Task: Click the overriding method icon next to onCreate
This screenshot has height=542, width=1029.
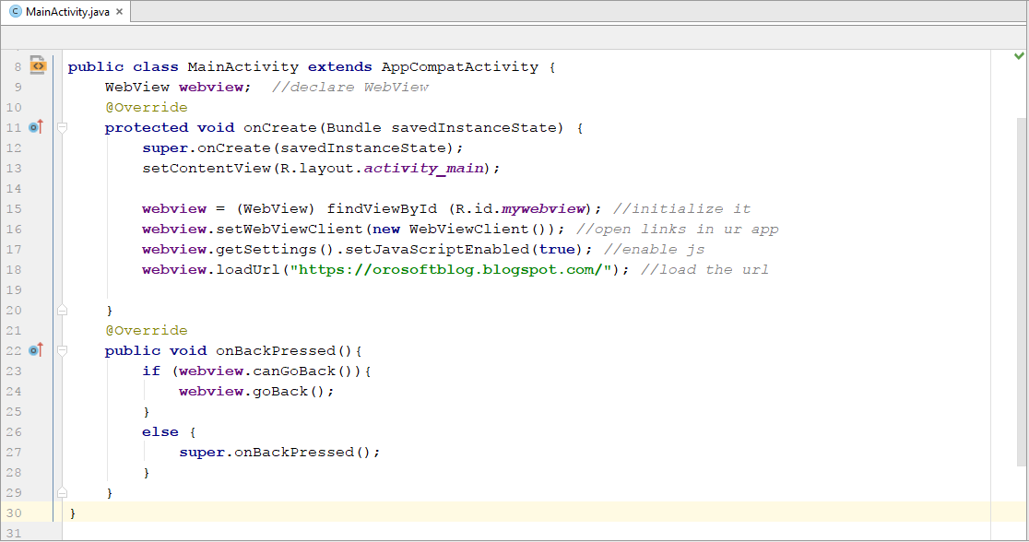Action: pyautogui.click(x=36, y=126)
